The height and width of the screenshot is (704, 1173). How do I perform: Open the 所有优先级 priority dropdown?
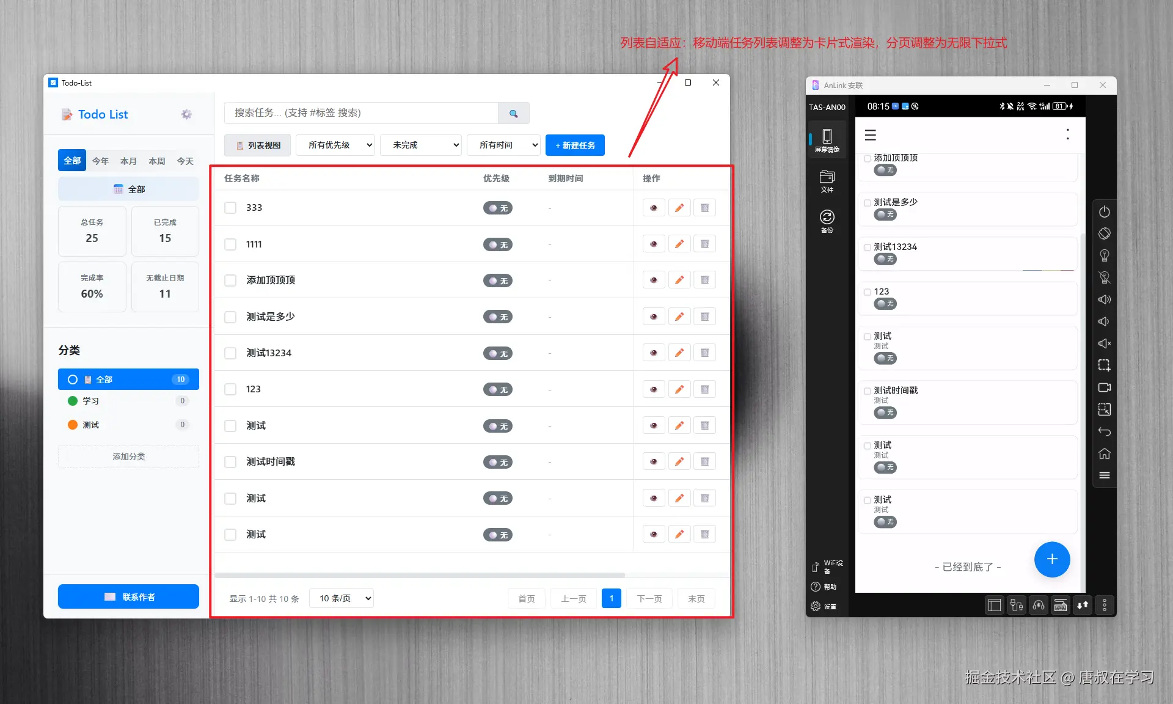point(335,145)
